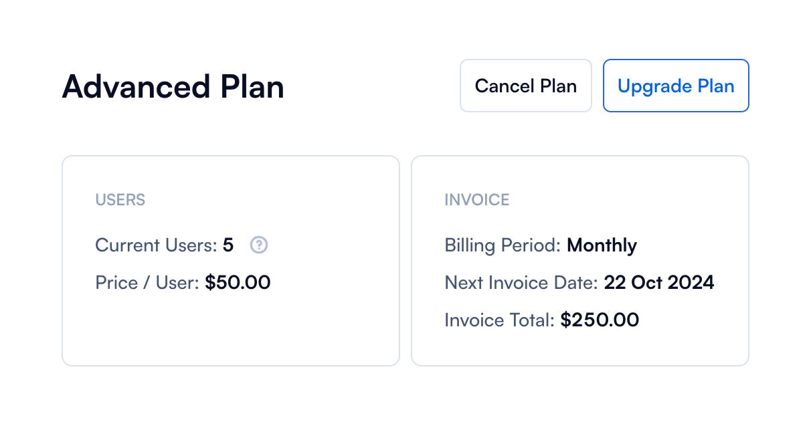
Task: Select the Monthly billing period value
Action: point(602,245)
